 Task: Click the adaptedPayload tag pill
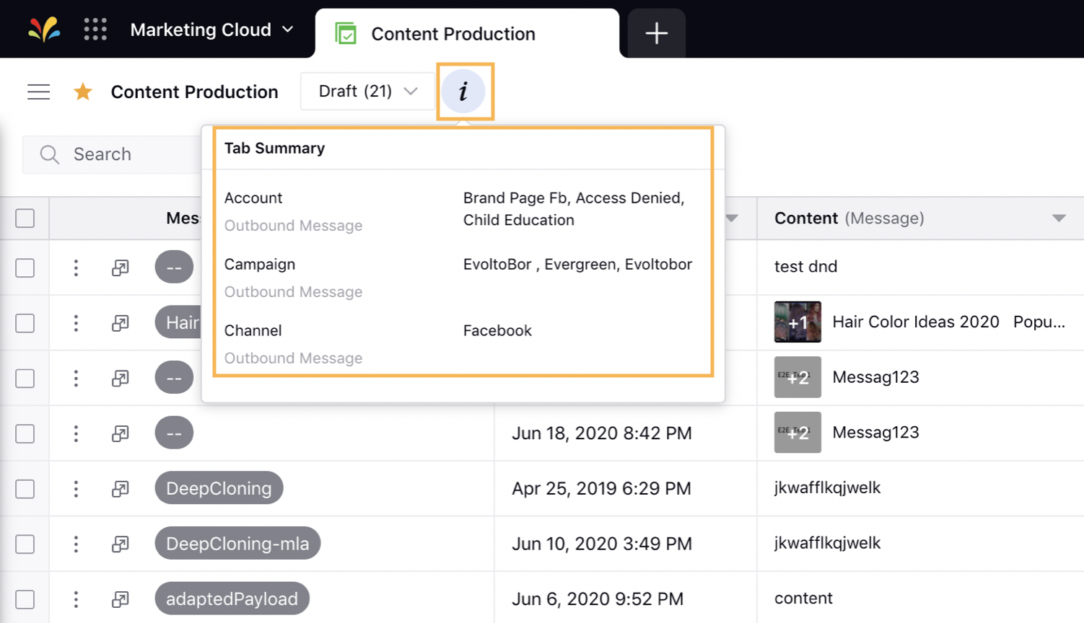pos(232,598)
